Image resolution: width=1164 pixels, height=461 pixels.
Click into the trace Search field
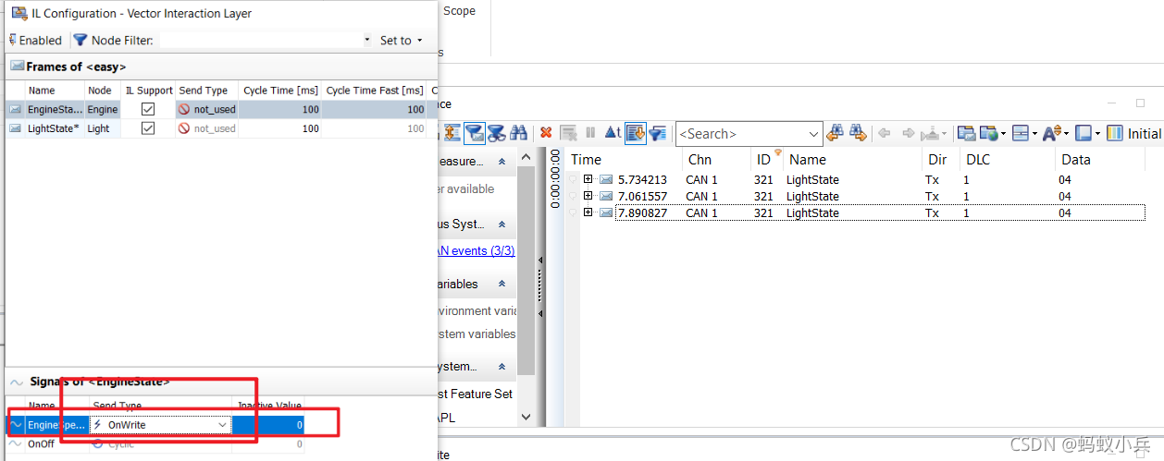(x=740, y=134)
